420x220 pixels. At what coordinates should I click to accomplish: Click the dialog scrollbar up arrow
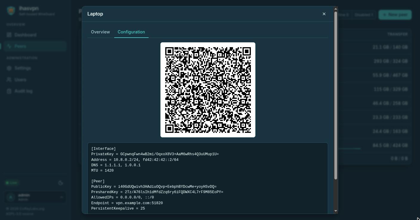[x=336, y=8]
